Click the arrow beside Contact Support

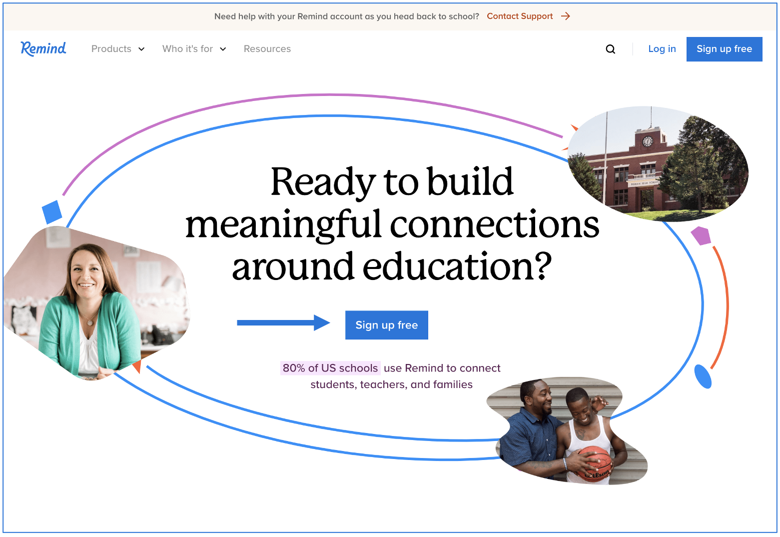click(566, 16)
